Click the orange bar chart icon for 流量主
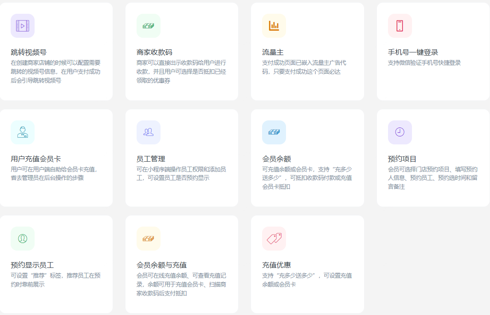 274,26
